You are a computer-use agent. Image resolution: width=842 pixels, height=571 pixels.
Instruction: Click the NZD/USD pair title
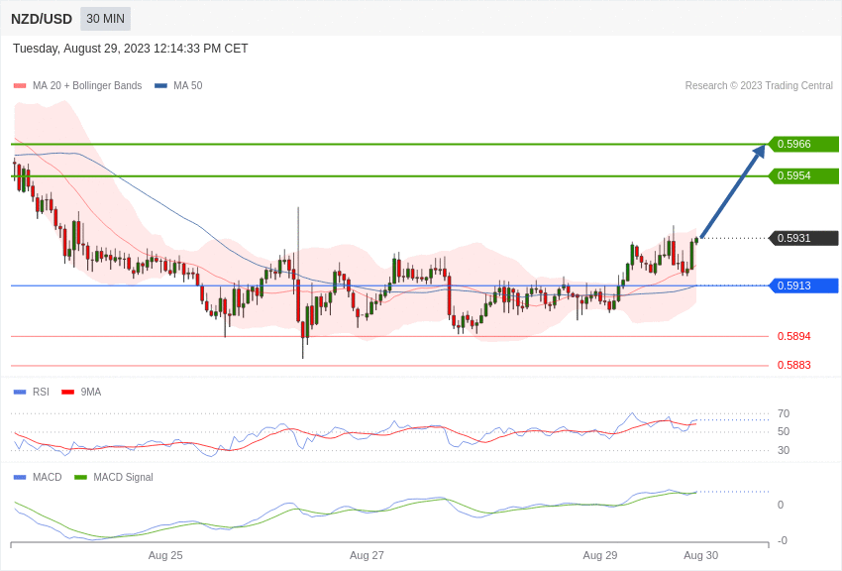42,19
